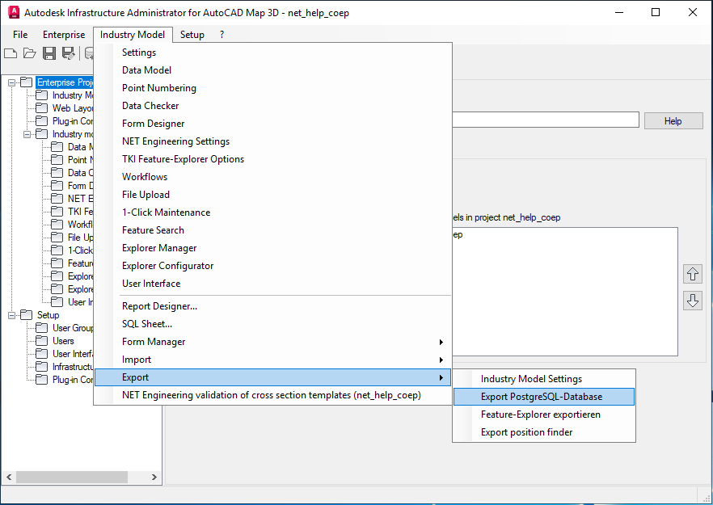
Task: Click the File Upload folder icon in tree
Action: tap(57, 238)
